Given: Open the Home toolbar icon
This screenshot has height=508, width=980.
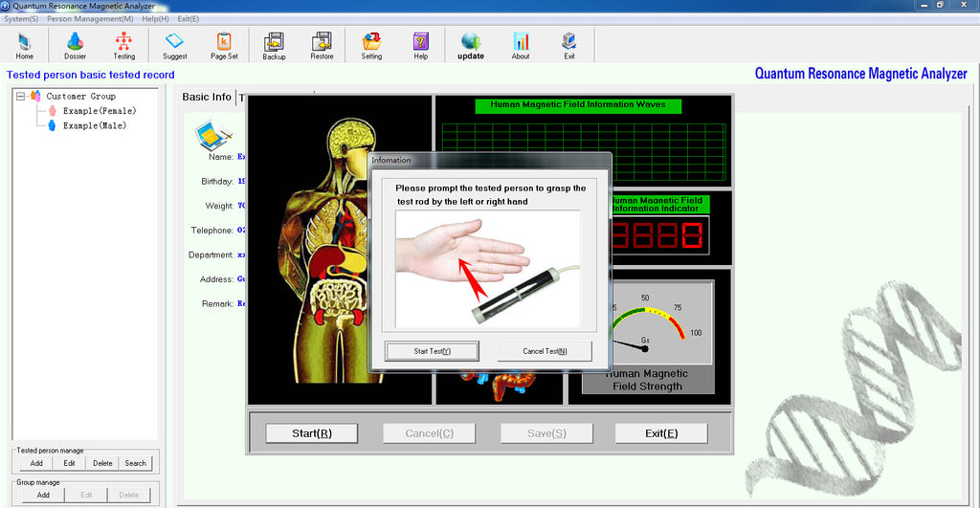Looking at the screenshot, I should click(x=24, y=42).
